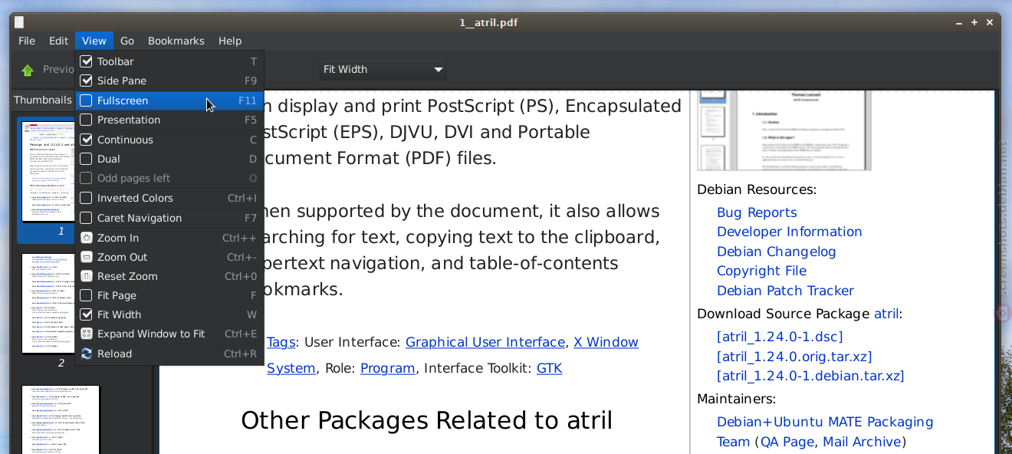Close the open View menu
Screen dimensions: 1012x454
click(x=94, y=41)
